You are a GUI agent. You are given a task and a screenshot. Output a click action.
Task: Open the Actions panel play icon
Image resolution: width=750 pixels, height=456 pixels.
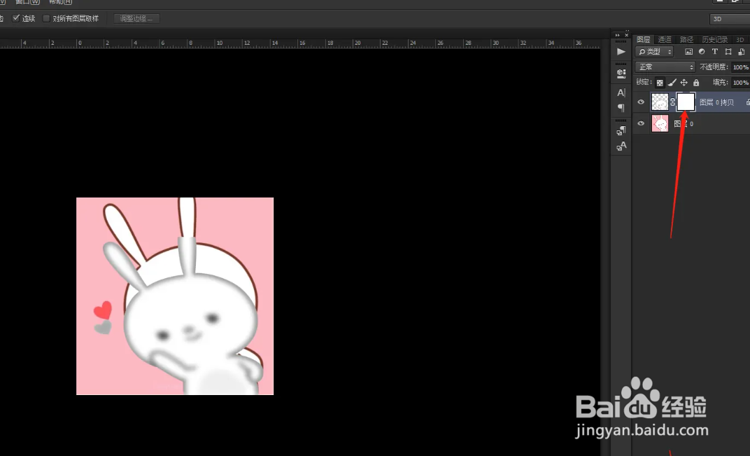(x=621, y=52)
